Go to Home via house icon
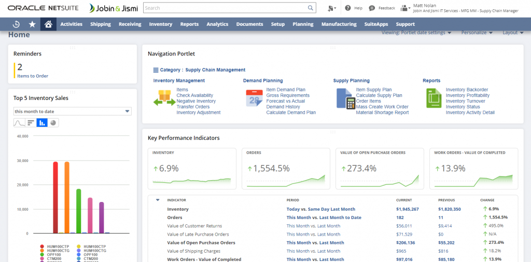The image size is (531, 262). coord(48,24)
